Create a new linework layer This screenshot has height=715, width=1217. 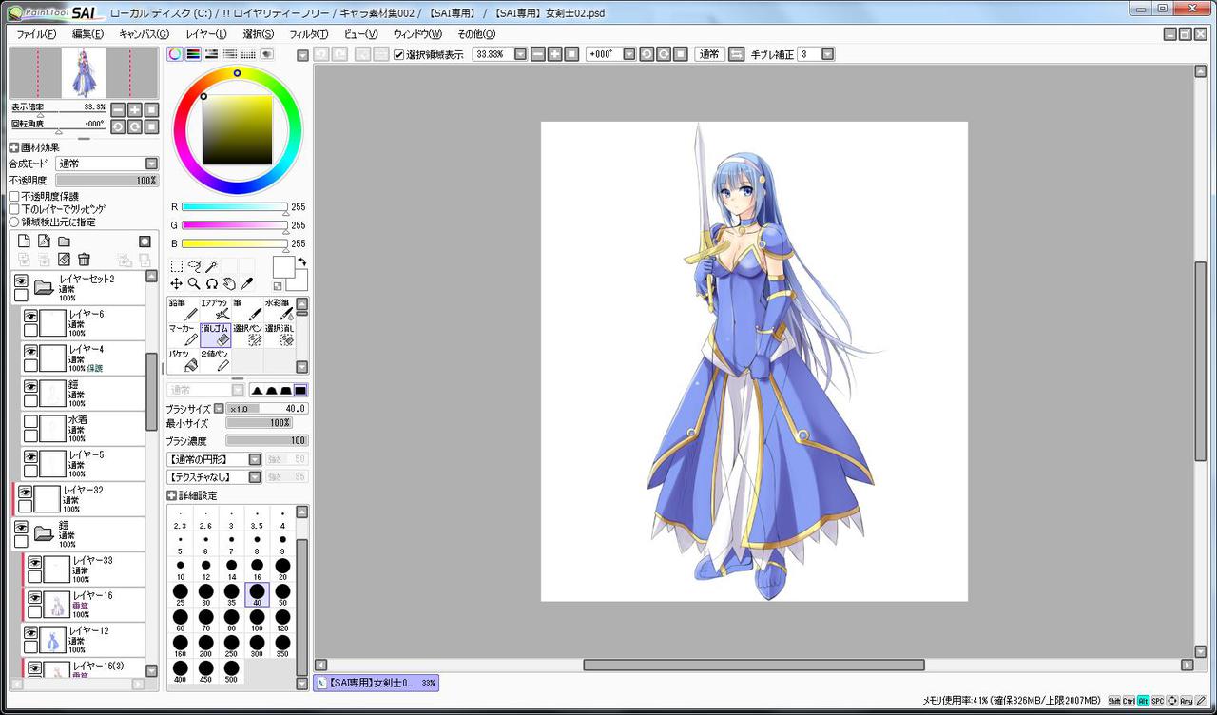pyautogui.click(x=44, y=242)
